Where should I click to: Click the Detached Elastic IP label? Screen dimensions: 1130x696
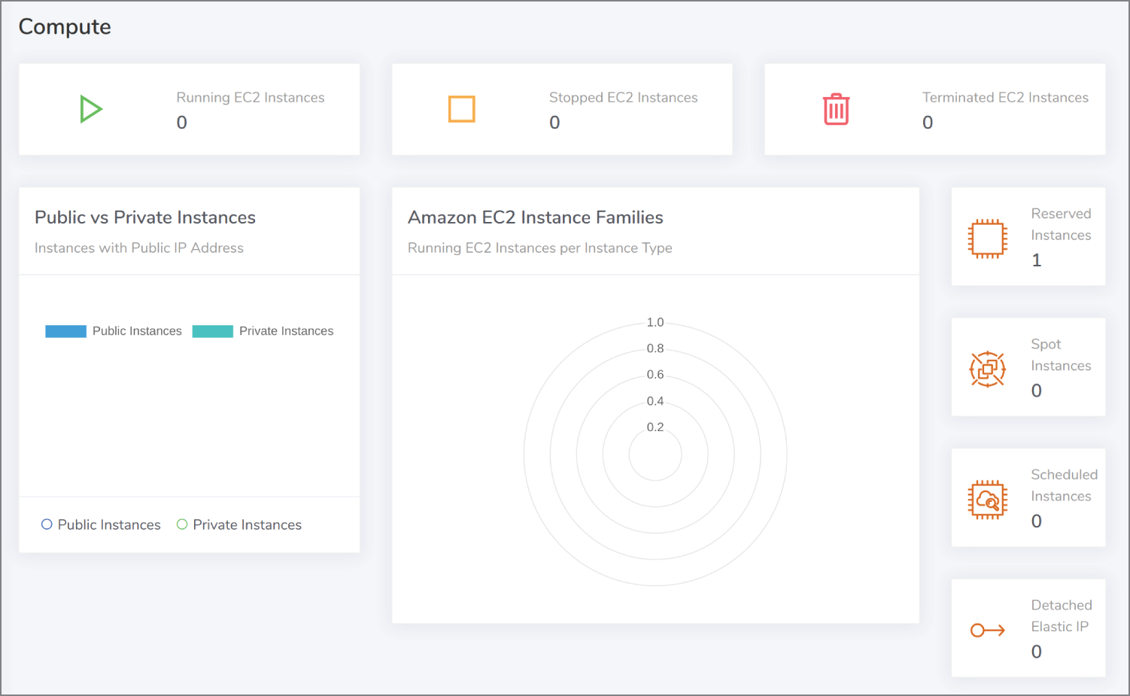click(1062, 615)
